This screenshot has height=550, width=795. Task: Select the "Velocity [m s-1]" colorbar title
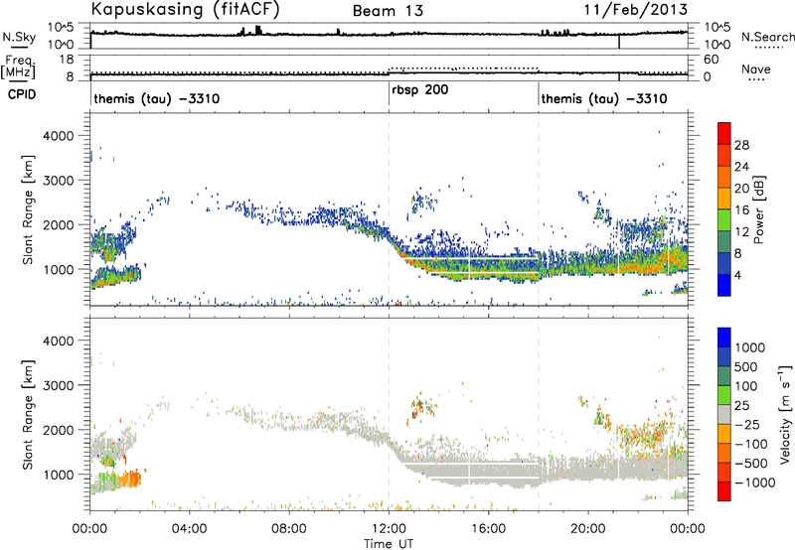pyautogui.click(x=785, y=414)
